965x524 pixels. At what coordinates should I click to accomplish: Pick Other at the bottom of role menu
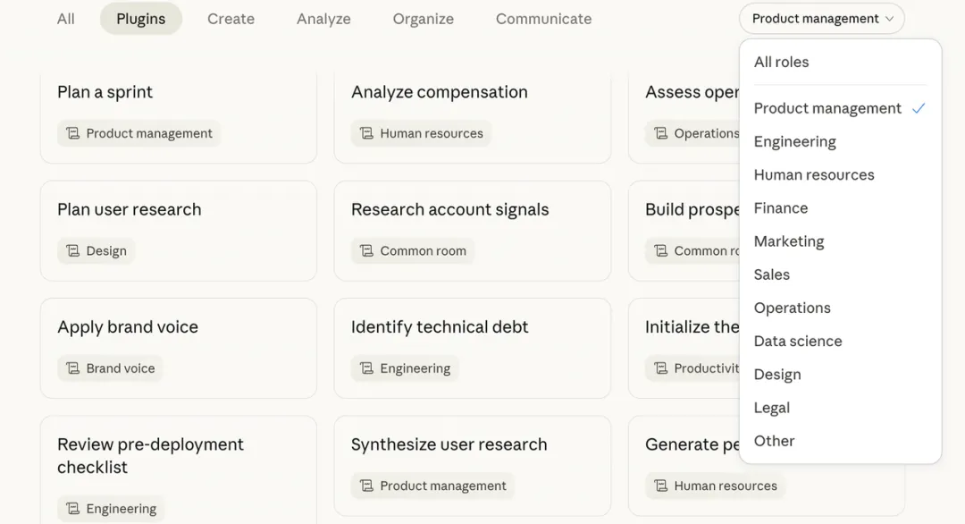840,441
